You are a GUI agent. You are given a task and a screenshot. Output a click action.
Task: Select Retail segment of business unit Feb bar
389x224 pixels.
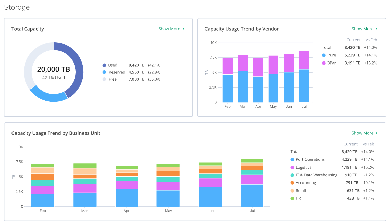pos(43,170)
